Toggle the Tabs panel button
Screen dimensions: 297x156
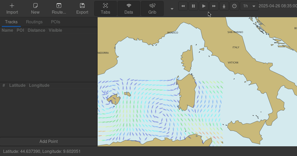(x=105, y=9)
